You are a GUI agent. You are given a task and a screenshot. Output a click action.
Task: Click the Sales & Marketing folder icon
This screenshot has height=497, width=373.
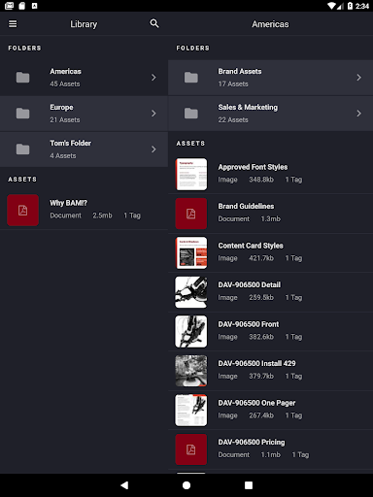pyautogui.click(x=191, y=114)
